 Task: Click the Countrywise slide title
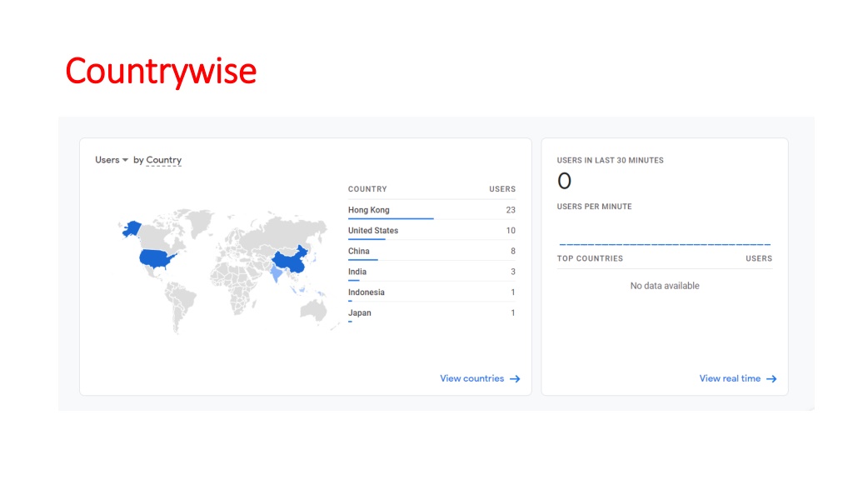tap(161, 72)
